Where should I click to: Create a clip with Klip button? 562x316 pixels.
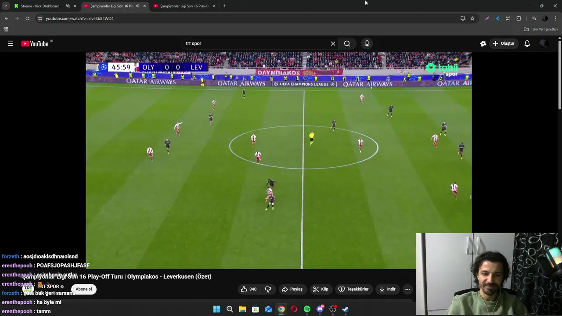click(x=321, y=289)
